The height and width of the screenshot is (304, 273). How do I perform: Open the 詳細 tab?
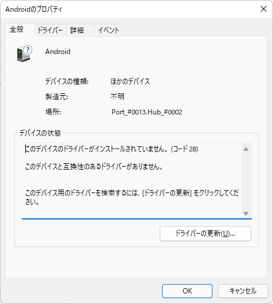pyautogui.click(x=80, y=31)
